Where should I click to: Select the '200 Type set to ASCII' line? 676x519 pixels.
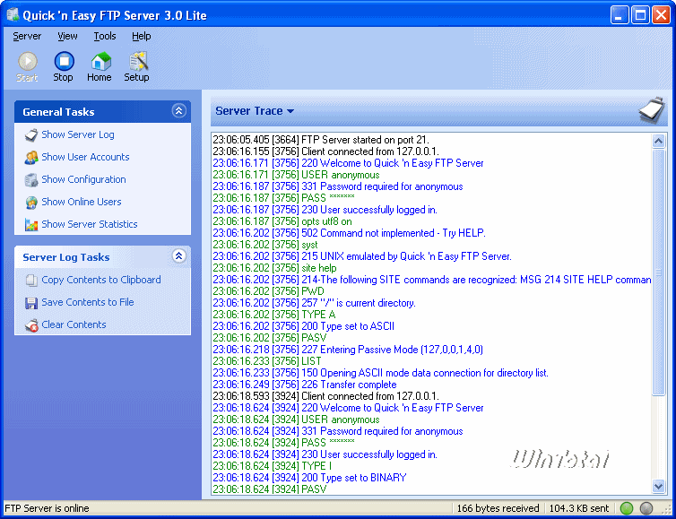(x=304, y=326)
